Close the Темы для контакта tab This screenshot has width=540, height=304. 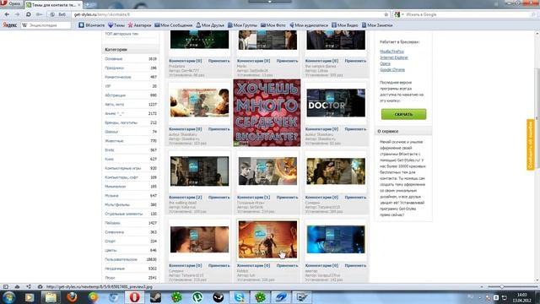(79, 5)
